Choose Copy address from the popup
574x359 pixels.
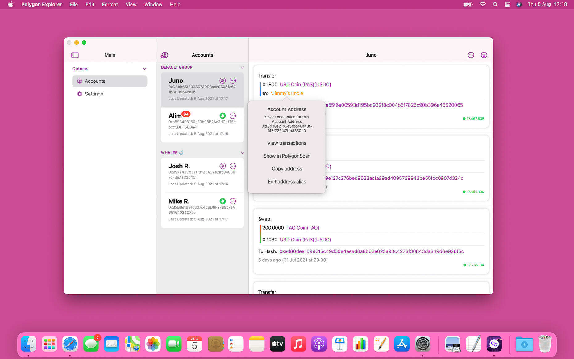click(286, 169)
